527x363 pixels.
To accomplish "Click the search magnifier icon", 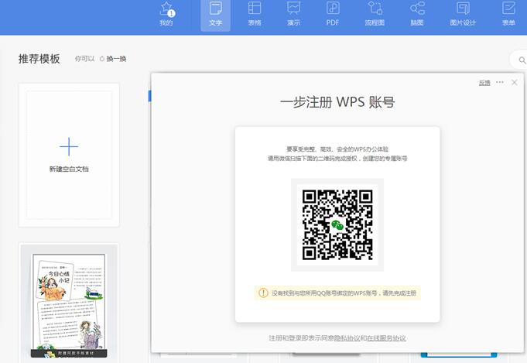I will pyautogui.click(x=522, y=60).
